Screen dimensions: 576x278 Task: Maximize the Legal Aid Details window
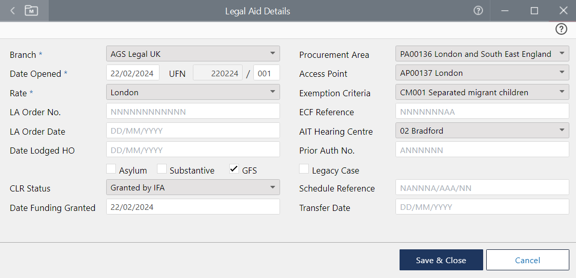click(x=534, y=11)
